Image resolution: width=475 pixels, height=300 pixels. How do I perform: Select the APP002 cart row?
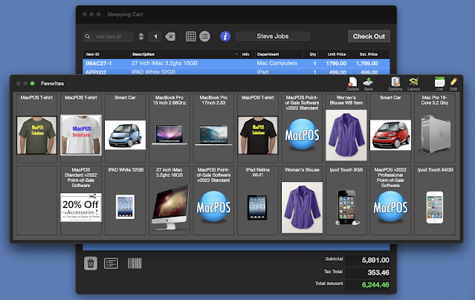coord(236,72)
